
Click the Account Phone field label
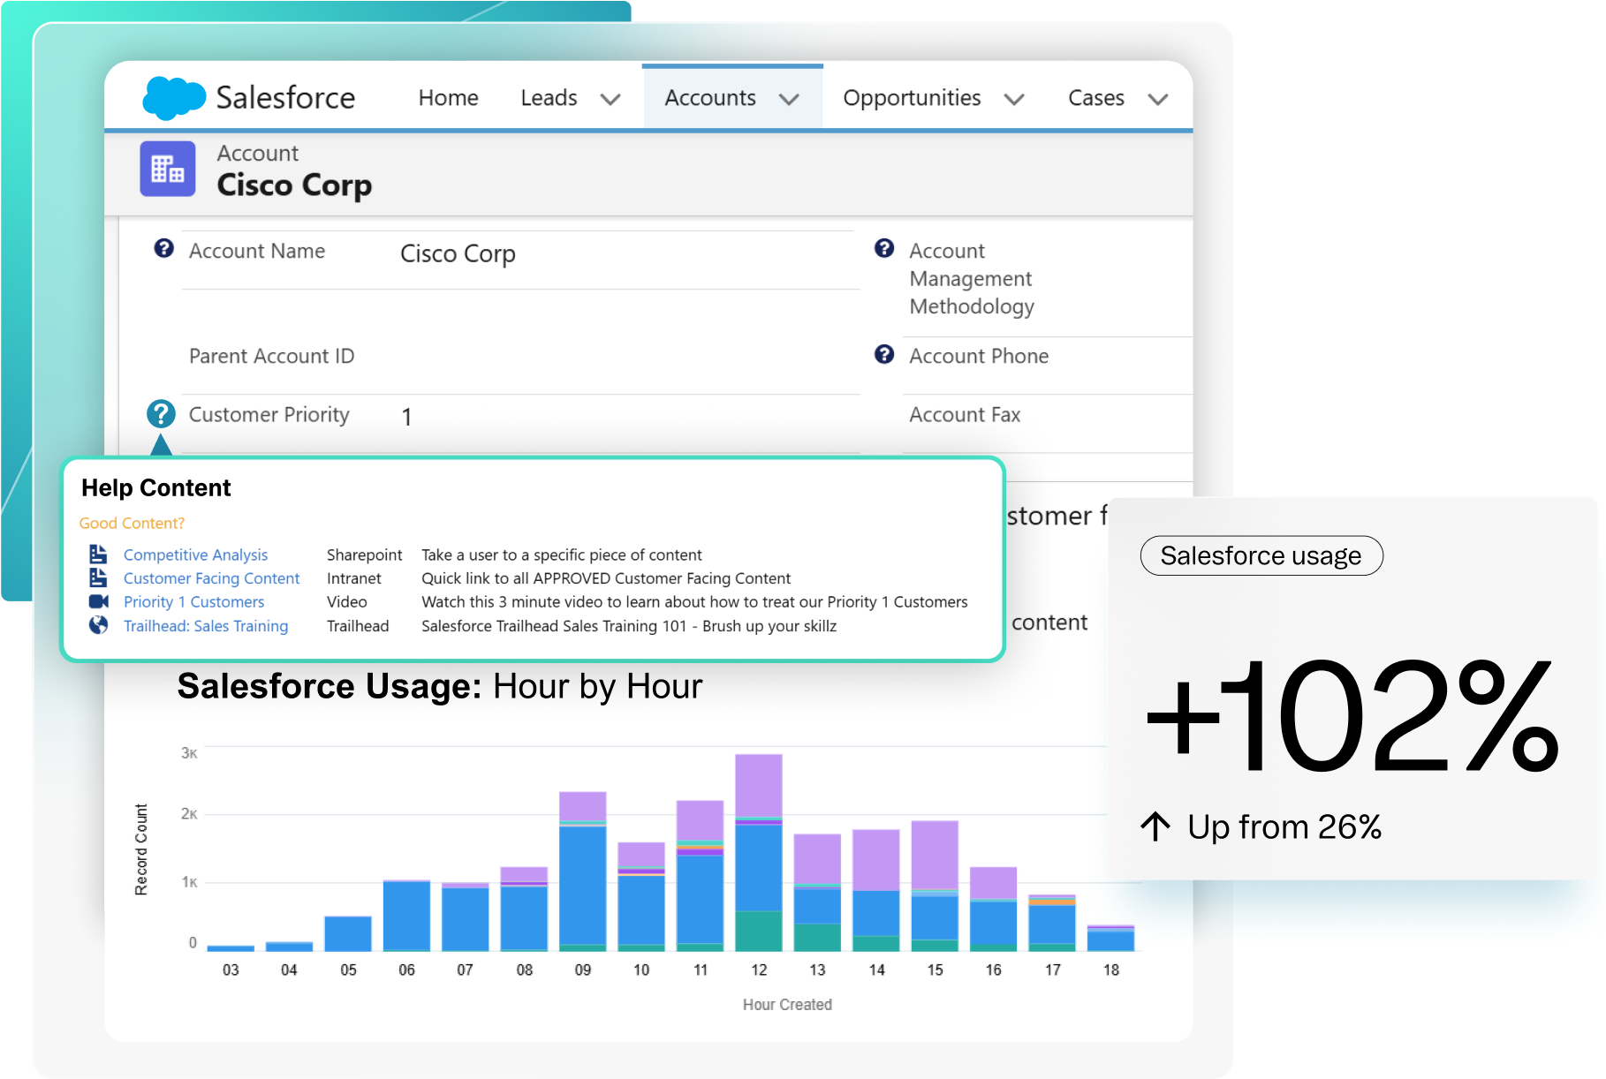(x=979, y=356)
